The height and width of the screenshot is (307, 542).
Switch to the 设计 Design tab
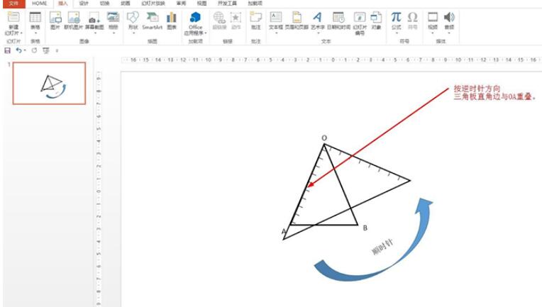pyautogui.click(x=84, y=4)
